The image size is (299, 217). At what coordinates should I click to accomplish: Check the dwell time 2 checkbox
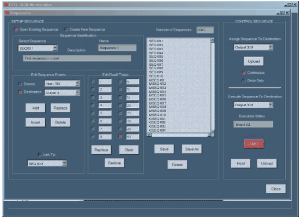(93, 89)
